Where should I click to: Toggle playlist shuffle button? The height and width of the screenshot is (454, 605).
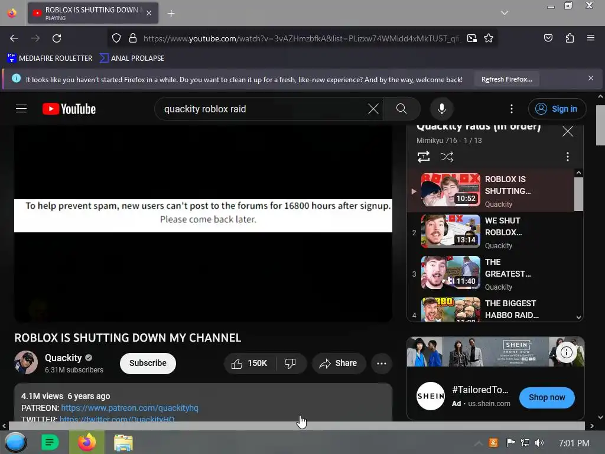click(447, 157)
